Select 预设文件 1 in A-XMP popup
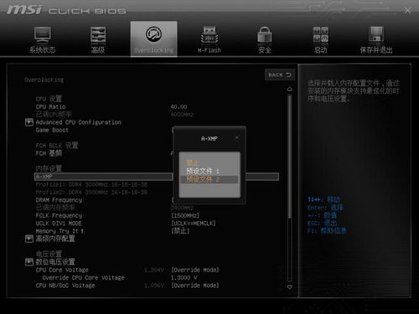The image size is (419, 314). click(203, 171)
